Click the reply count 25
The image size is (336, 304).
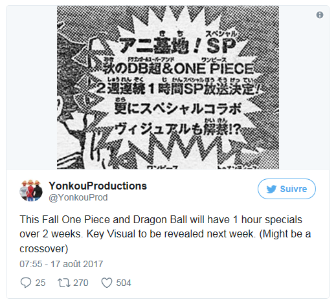pyautogui.click(x=40, y=283)
